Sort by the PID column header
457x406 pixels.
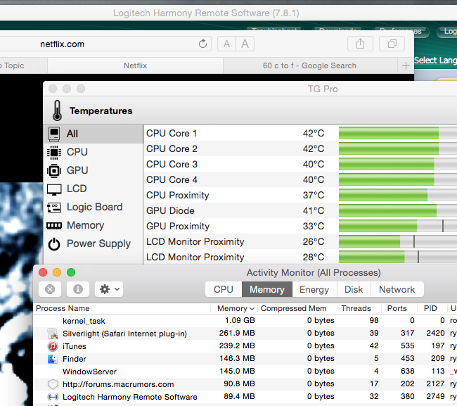(432, 308)
